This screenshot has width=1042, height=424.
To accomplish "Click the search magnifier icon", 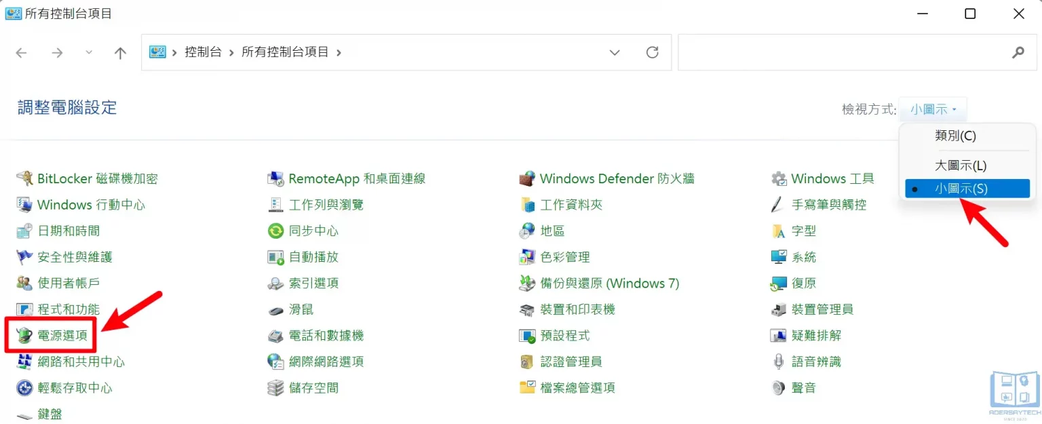I will 1018,52.
